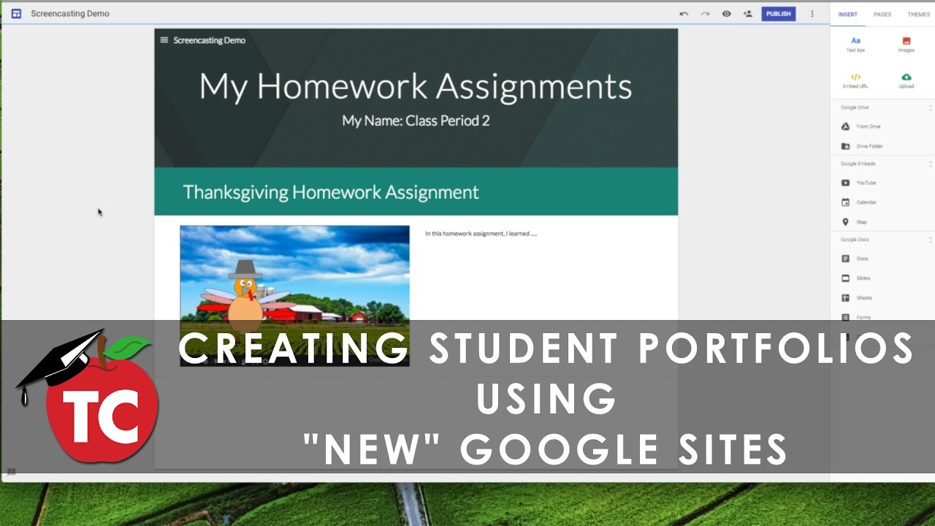The height and width of the screenshot is (526, 935).
Task: Click the turkey farm video thumbnail
Action: pos(294,295)
